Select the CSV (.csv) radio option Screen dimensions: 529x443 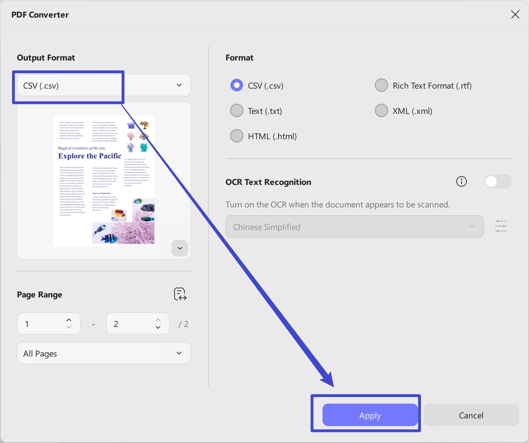coord(237,85)
